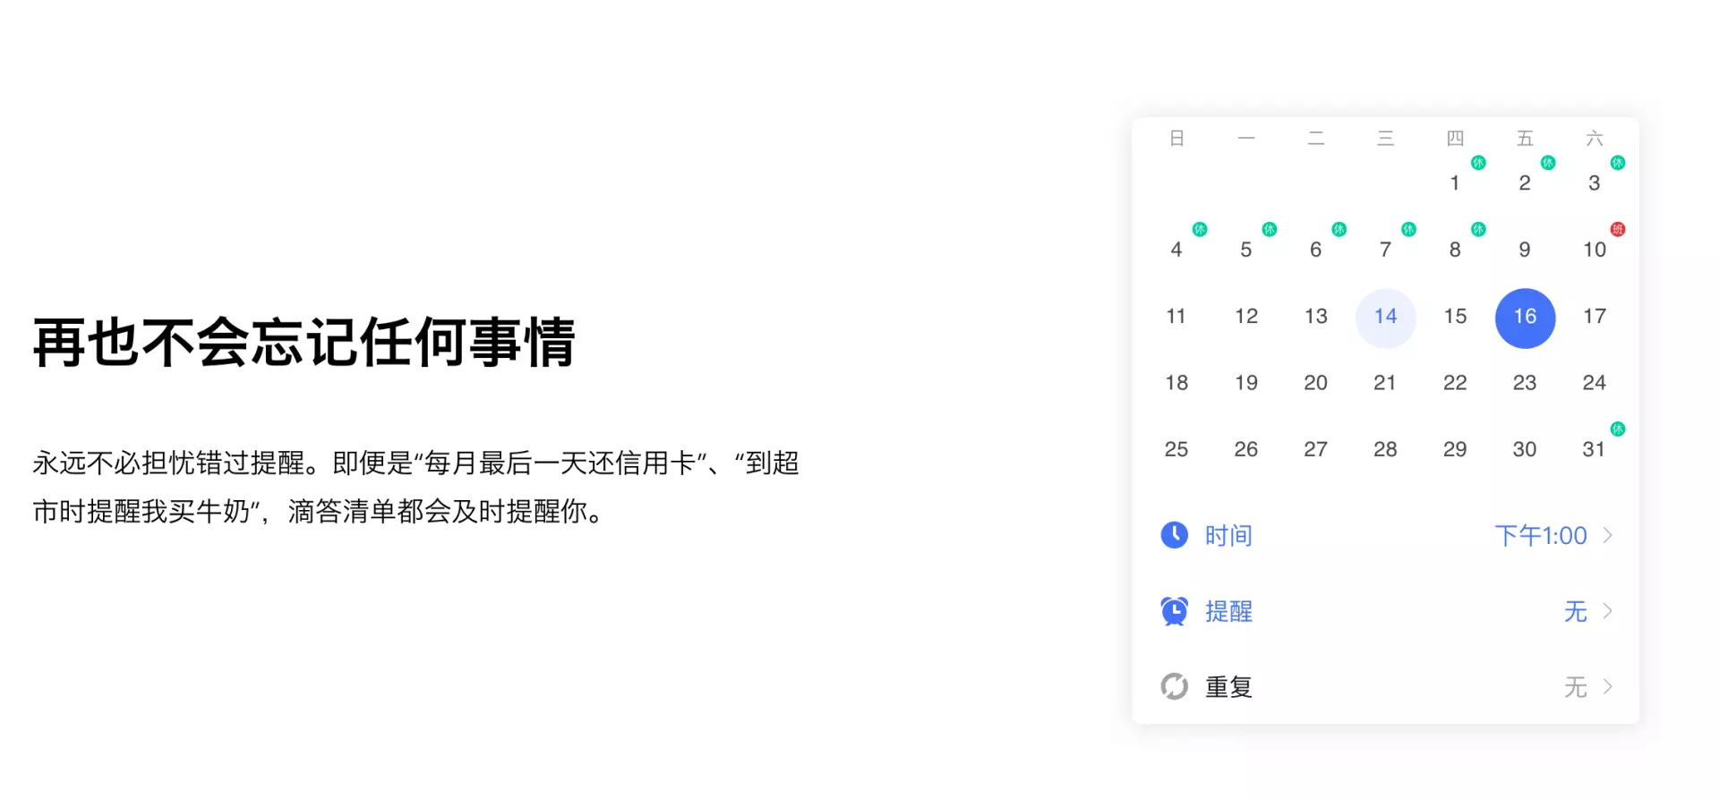Expand the 重复 row chevron arrow
Image resolution: width=1719 pixels, height=799 pixels.
(x=1608, y=686)
